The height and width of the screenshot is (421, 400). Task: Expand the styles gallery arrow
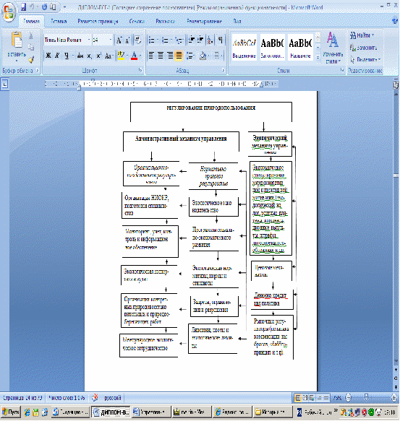318,58
